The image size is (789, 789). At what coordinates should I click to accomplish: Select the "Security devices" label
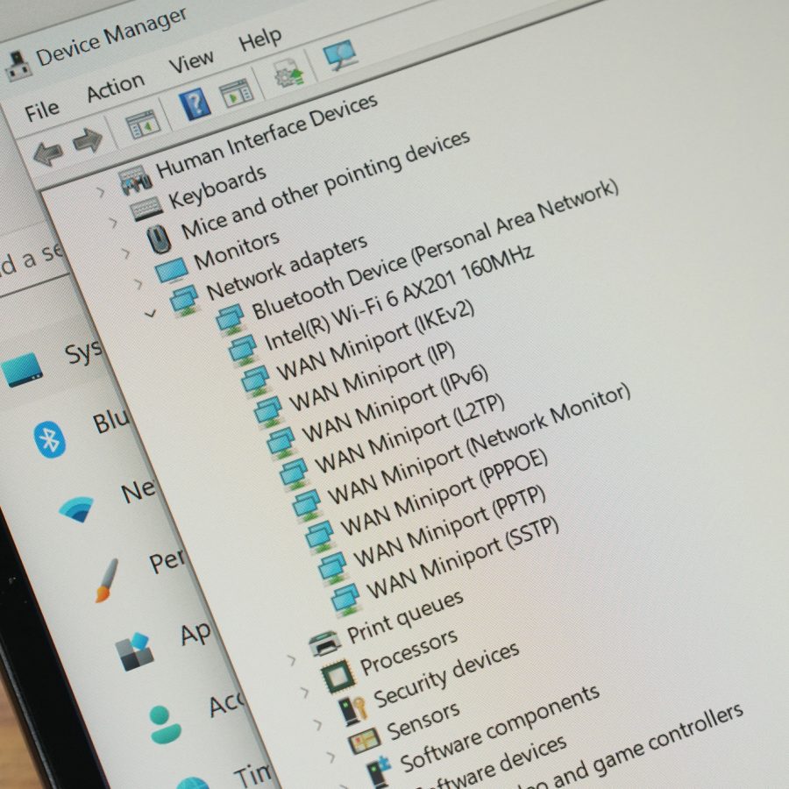click(x=446, y=674)
